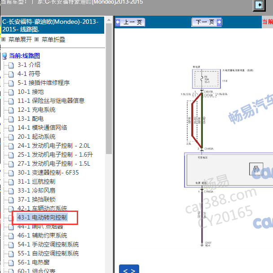
Task: Open 55-1 自动空调控制系统 entry
Action: pos(48,254)
